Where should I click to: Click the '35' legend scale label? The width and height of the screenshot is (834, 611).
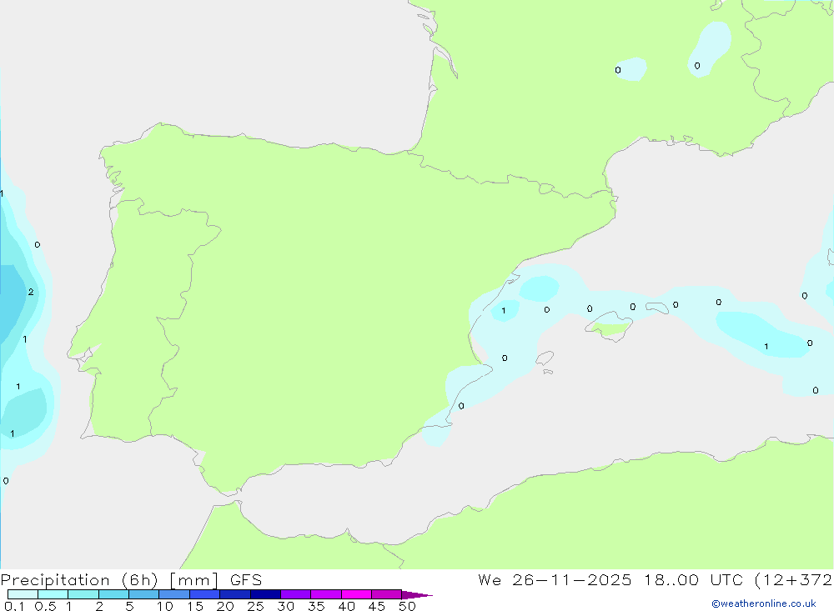(316, 606)
